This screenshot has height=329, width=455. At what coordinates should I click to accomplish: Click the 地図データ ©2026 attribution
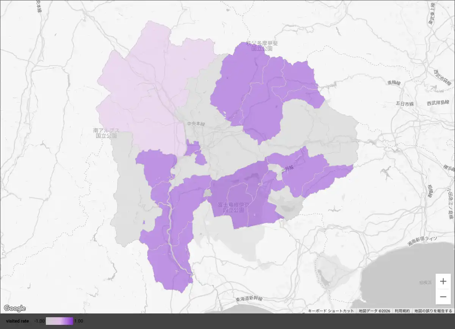[x=374, y=311]
